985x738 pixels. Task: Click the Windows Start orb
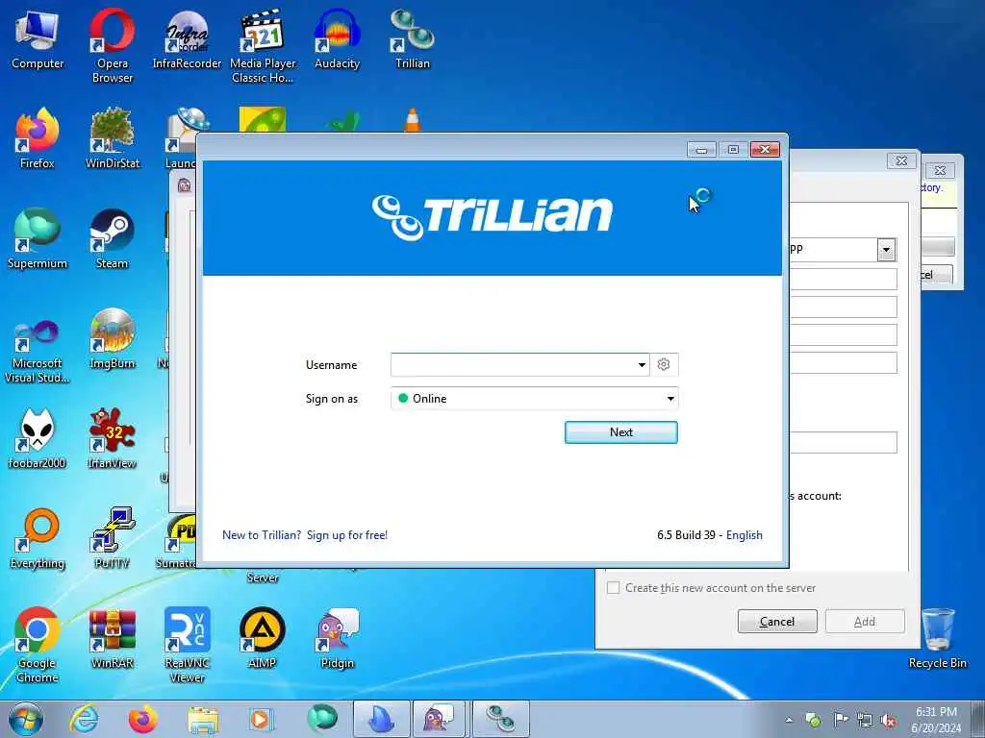[25, 719]
